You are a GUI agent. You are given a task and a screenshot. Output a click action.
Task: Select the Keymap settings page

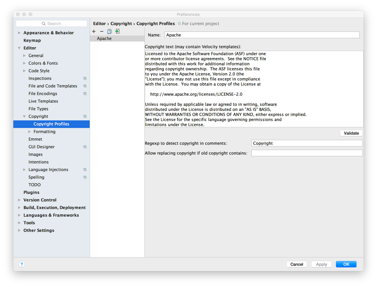[x=32, y=40]
